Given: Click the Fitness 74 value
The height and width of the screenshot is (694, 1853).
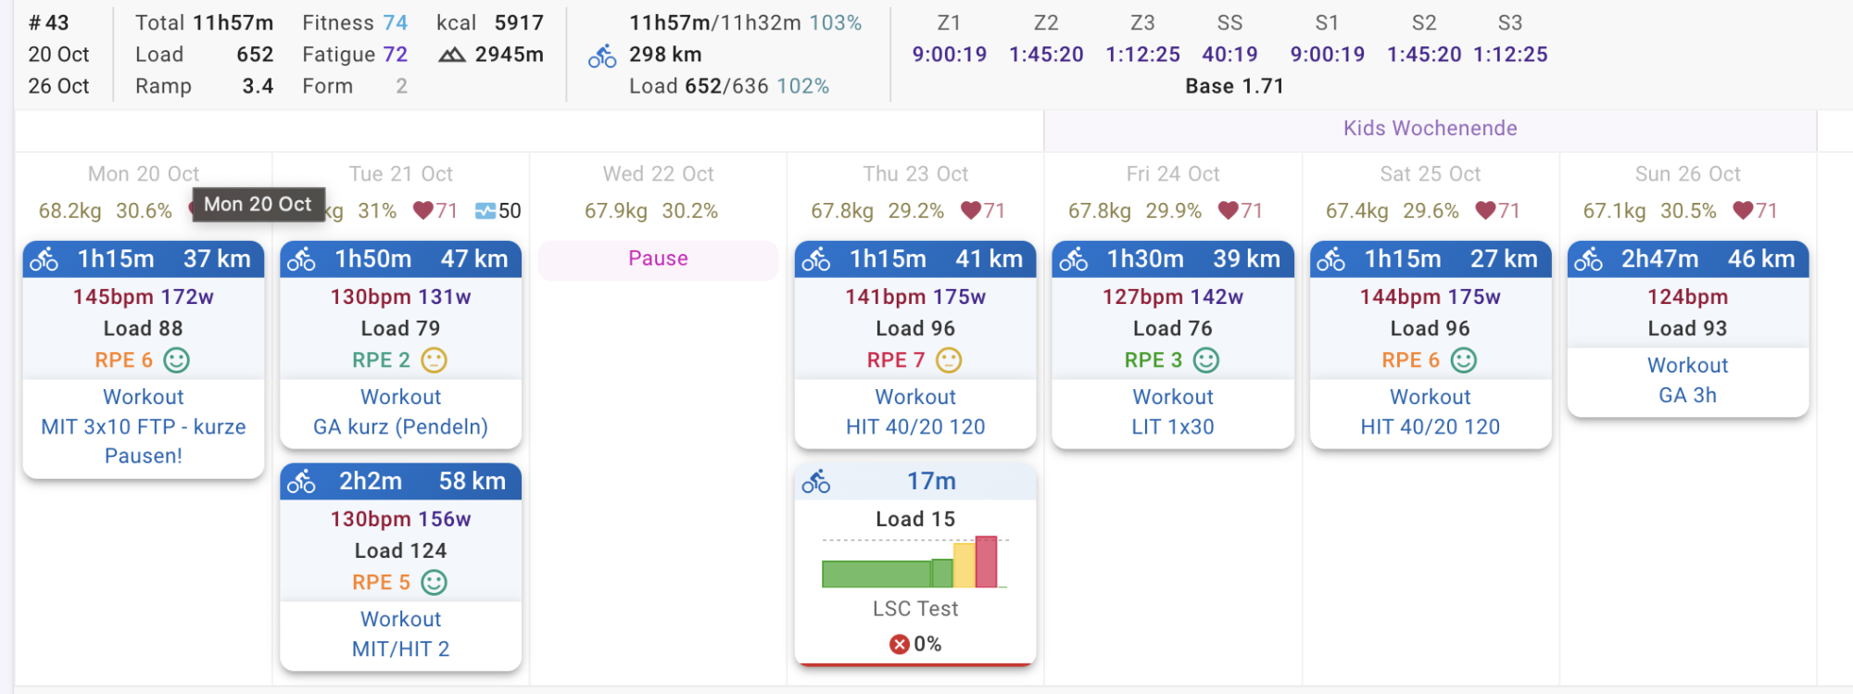Looking at the screenshot, I should (x=395, y=23).
